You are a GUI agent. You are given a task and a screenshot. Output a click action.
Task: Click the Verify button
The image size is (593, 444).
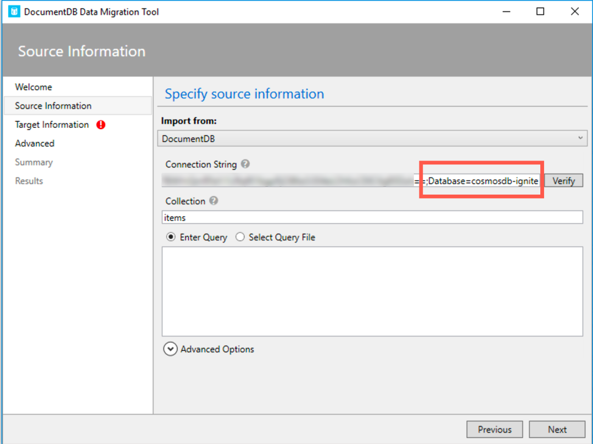pos(563,181)
